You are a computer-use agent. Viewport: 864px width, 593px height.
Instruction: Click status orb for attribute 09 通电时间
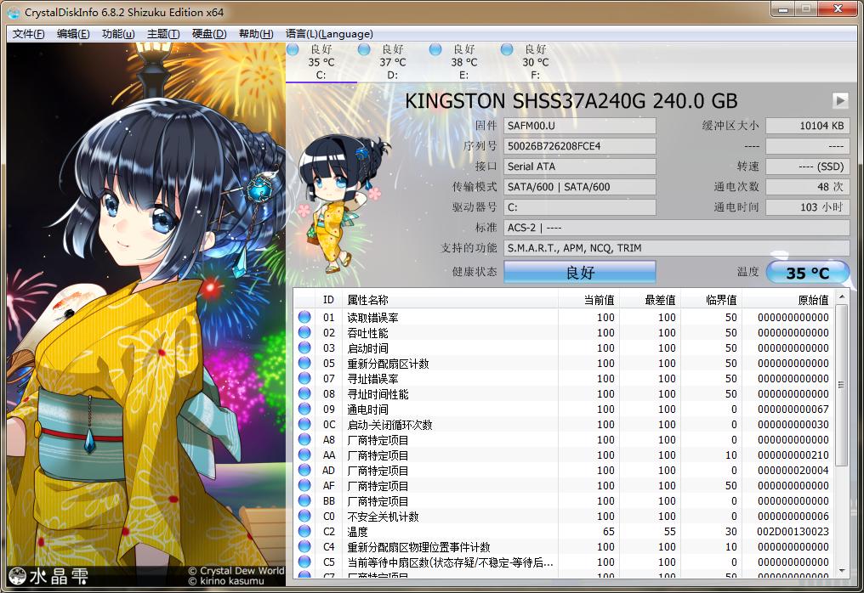304,409
